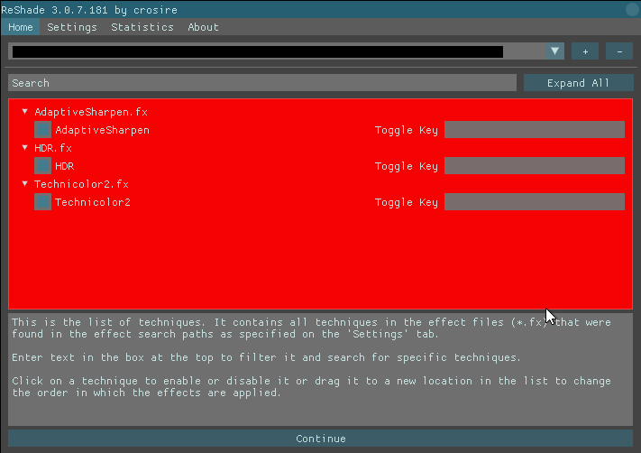Screen dimensions: 641x453
Task: Enable the Technicolor2 technique checkbox
Action: pos(42,202)
